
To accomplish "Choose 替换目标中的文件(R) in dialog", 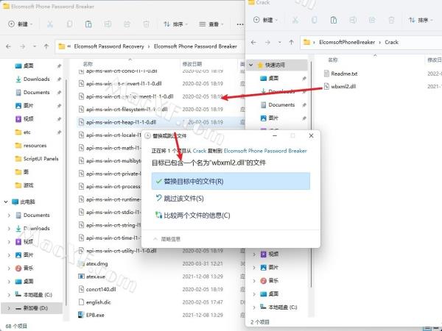I will [231, 181].
